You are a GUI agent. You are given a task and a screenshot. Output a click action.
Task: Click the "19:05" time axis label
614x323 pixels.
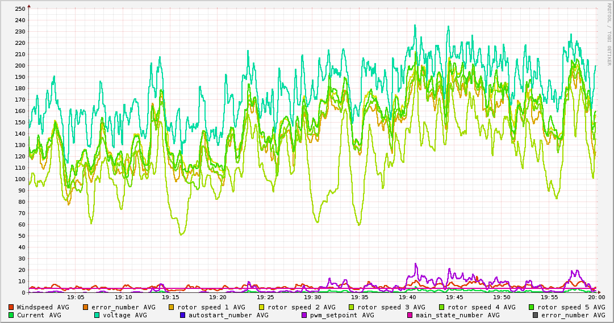click(76, 297)
